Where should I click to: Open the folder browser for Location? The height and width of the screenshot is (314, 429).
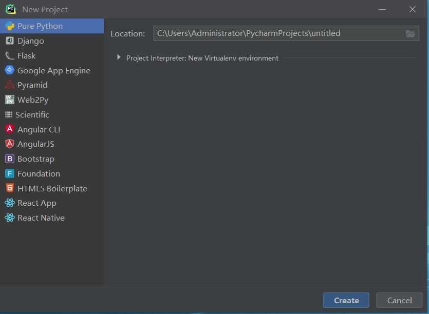click(x=410, y=33)
